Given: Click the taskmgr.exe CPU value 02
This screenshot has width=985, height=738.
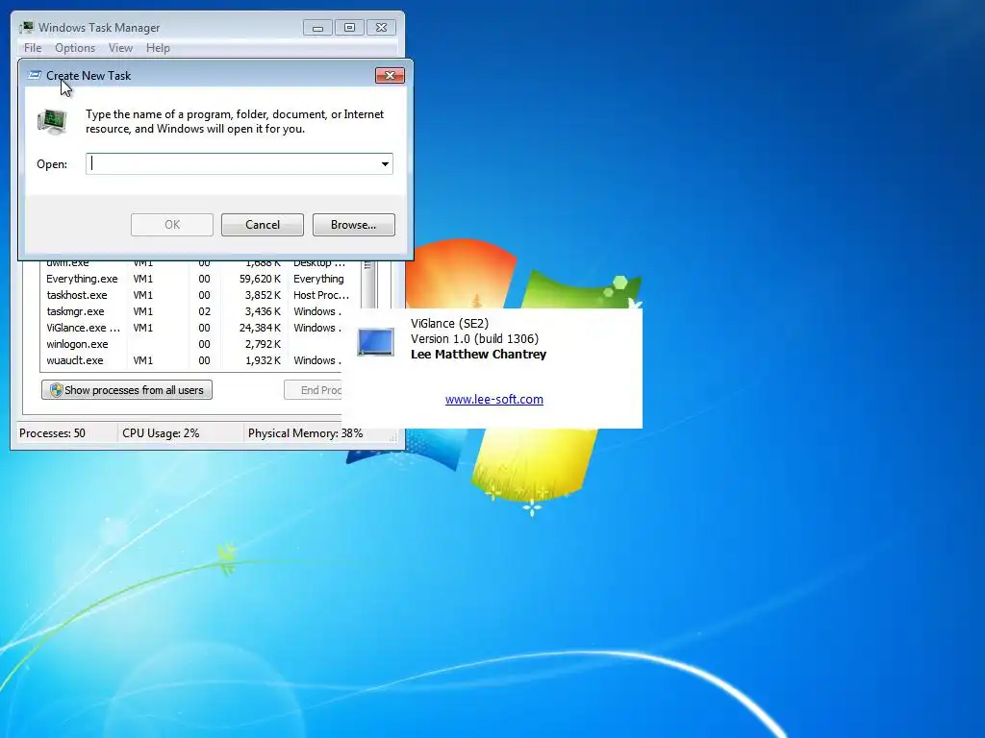Looking at the screenshot, I should [x=204, y=311].
